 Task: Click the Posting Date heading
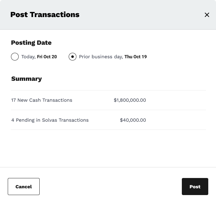tap(31, 42)
